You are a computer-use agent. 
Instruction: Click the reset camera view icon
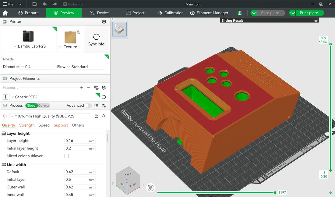pyautogui.click(x=151, y=188)
